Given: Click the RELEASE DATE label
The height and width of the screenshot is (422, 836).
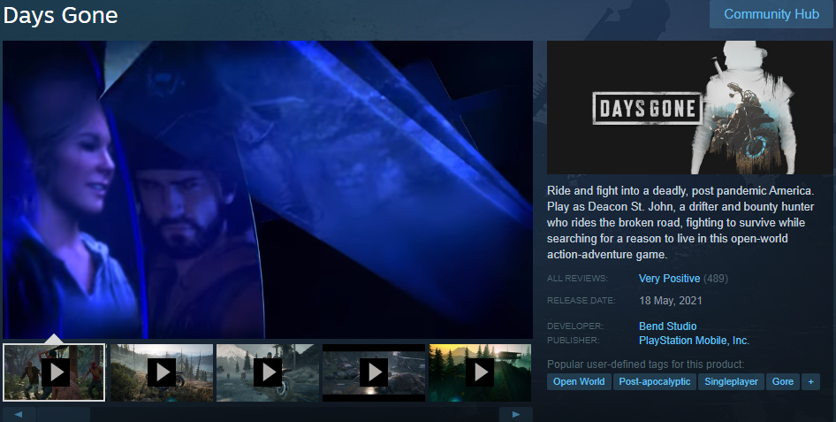Looking at the screenshot, I should (581, 301).
